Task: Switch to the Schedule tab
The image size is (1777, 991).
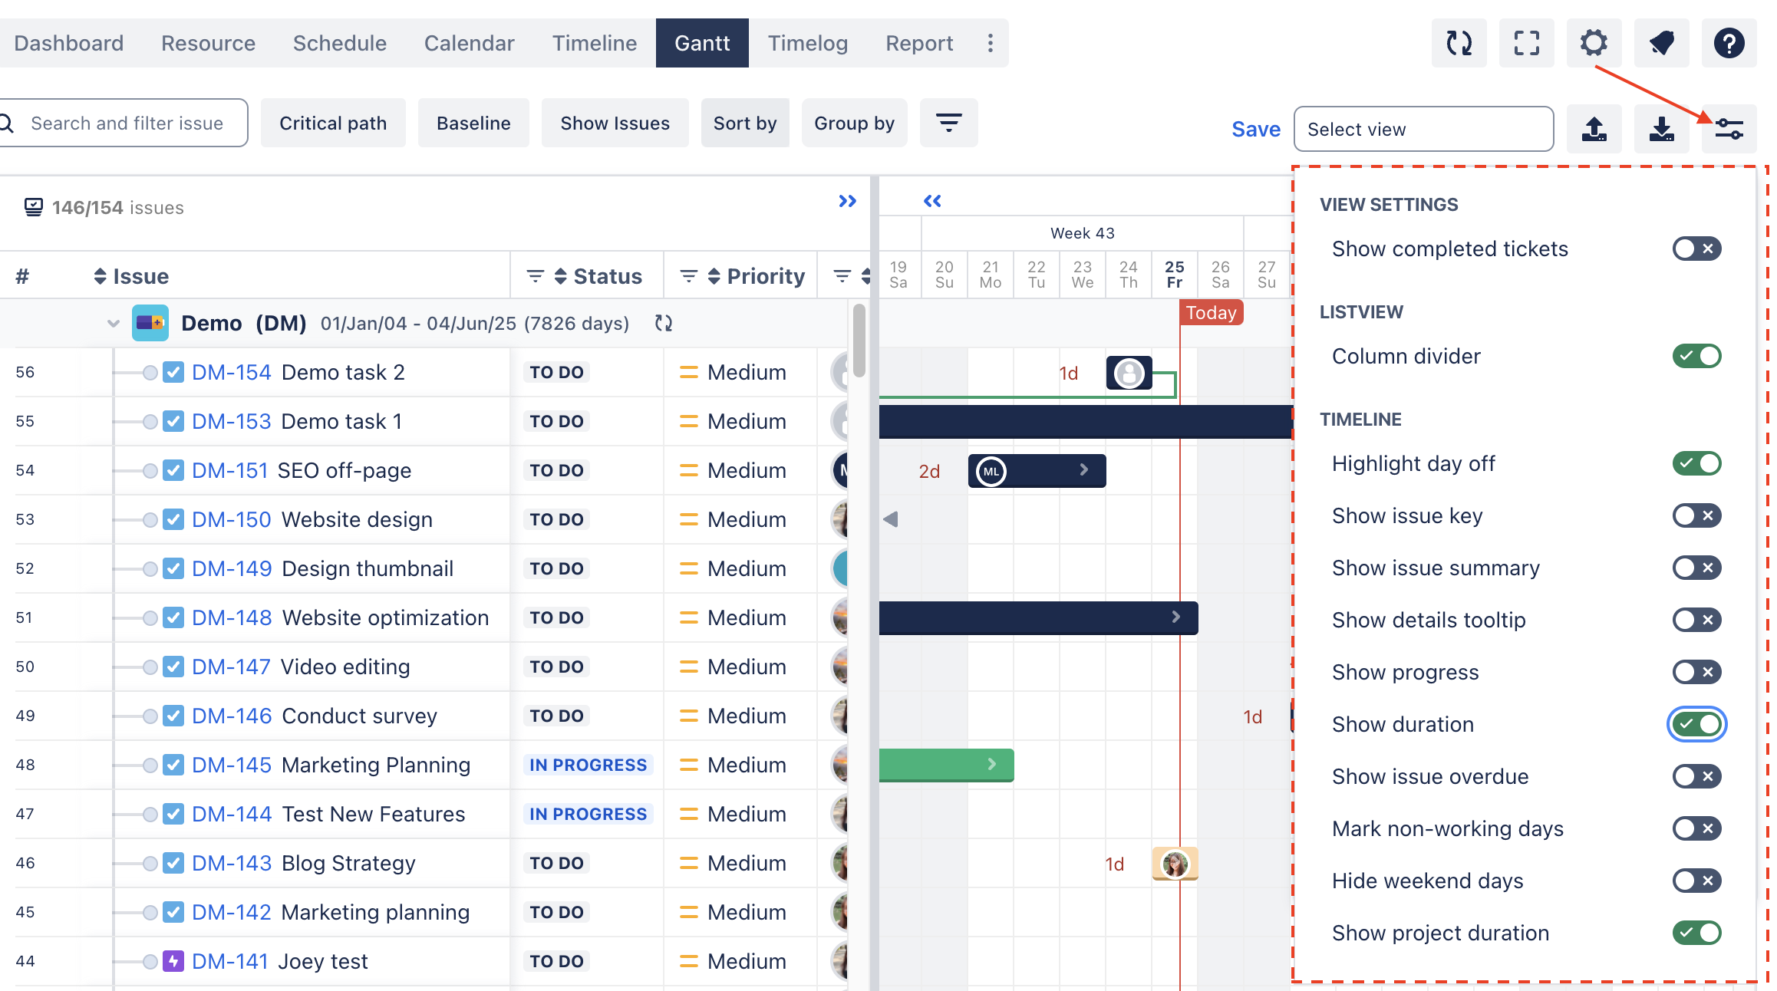Action: pos(339,43)
